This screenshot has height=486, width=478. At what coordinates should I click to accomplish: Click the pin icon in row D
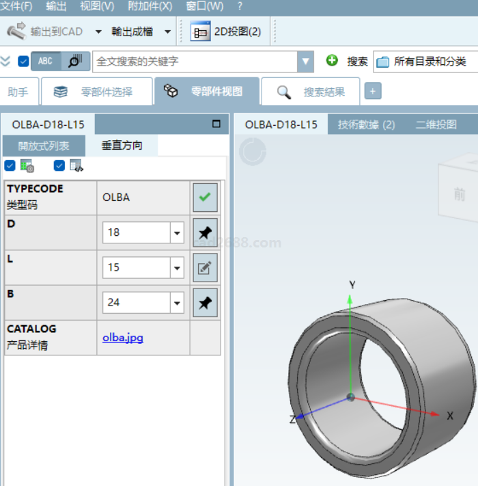205,232
